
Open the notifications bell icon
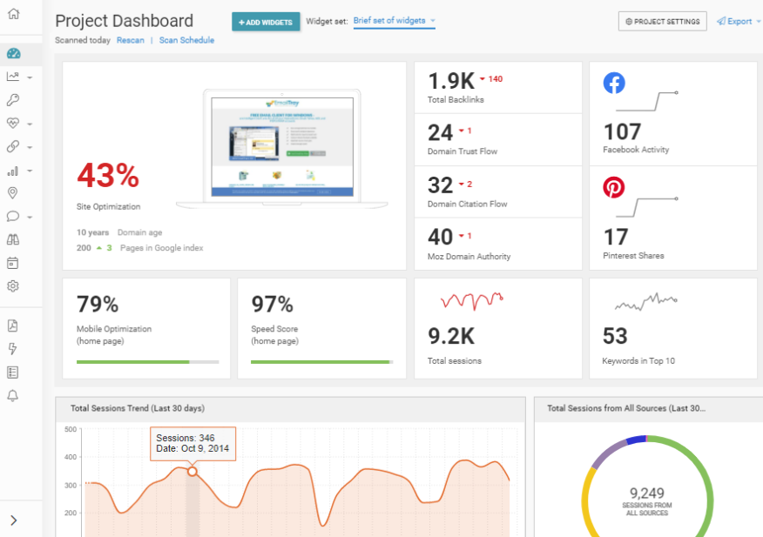click(x=13, y=396)
